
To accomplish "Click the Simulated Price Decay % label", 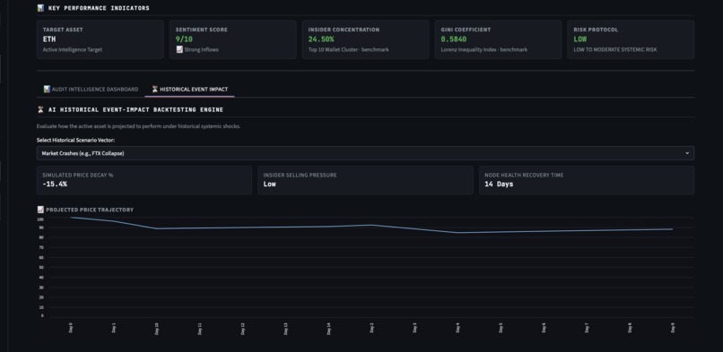I will point(78,175).
